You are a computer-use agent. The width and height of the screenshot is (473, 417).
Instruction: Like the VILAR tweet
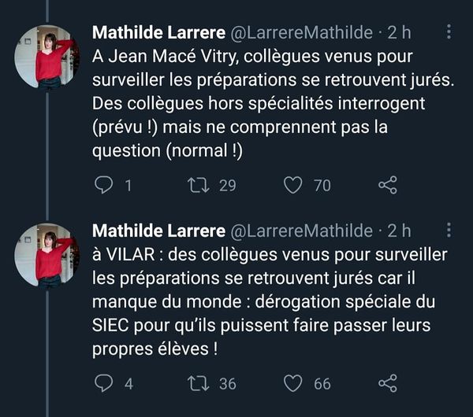[293, 383]
